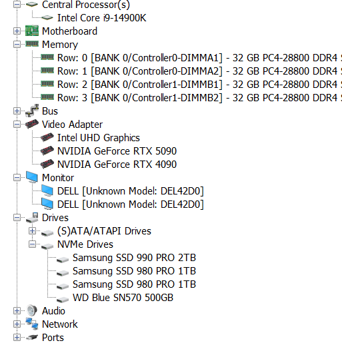Select Intel Core i9-14900K processor entry
The height and width of the screenshot is (357, 342).
[101, 18]
